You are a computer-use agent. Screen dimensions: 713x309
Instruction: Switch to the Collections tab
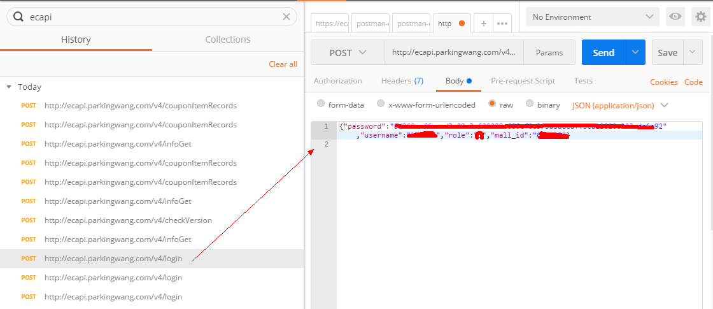coord(228,40)
